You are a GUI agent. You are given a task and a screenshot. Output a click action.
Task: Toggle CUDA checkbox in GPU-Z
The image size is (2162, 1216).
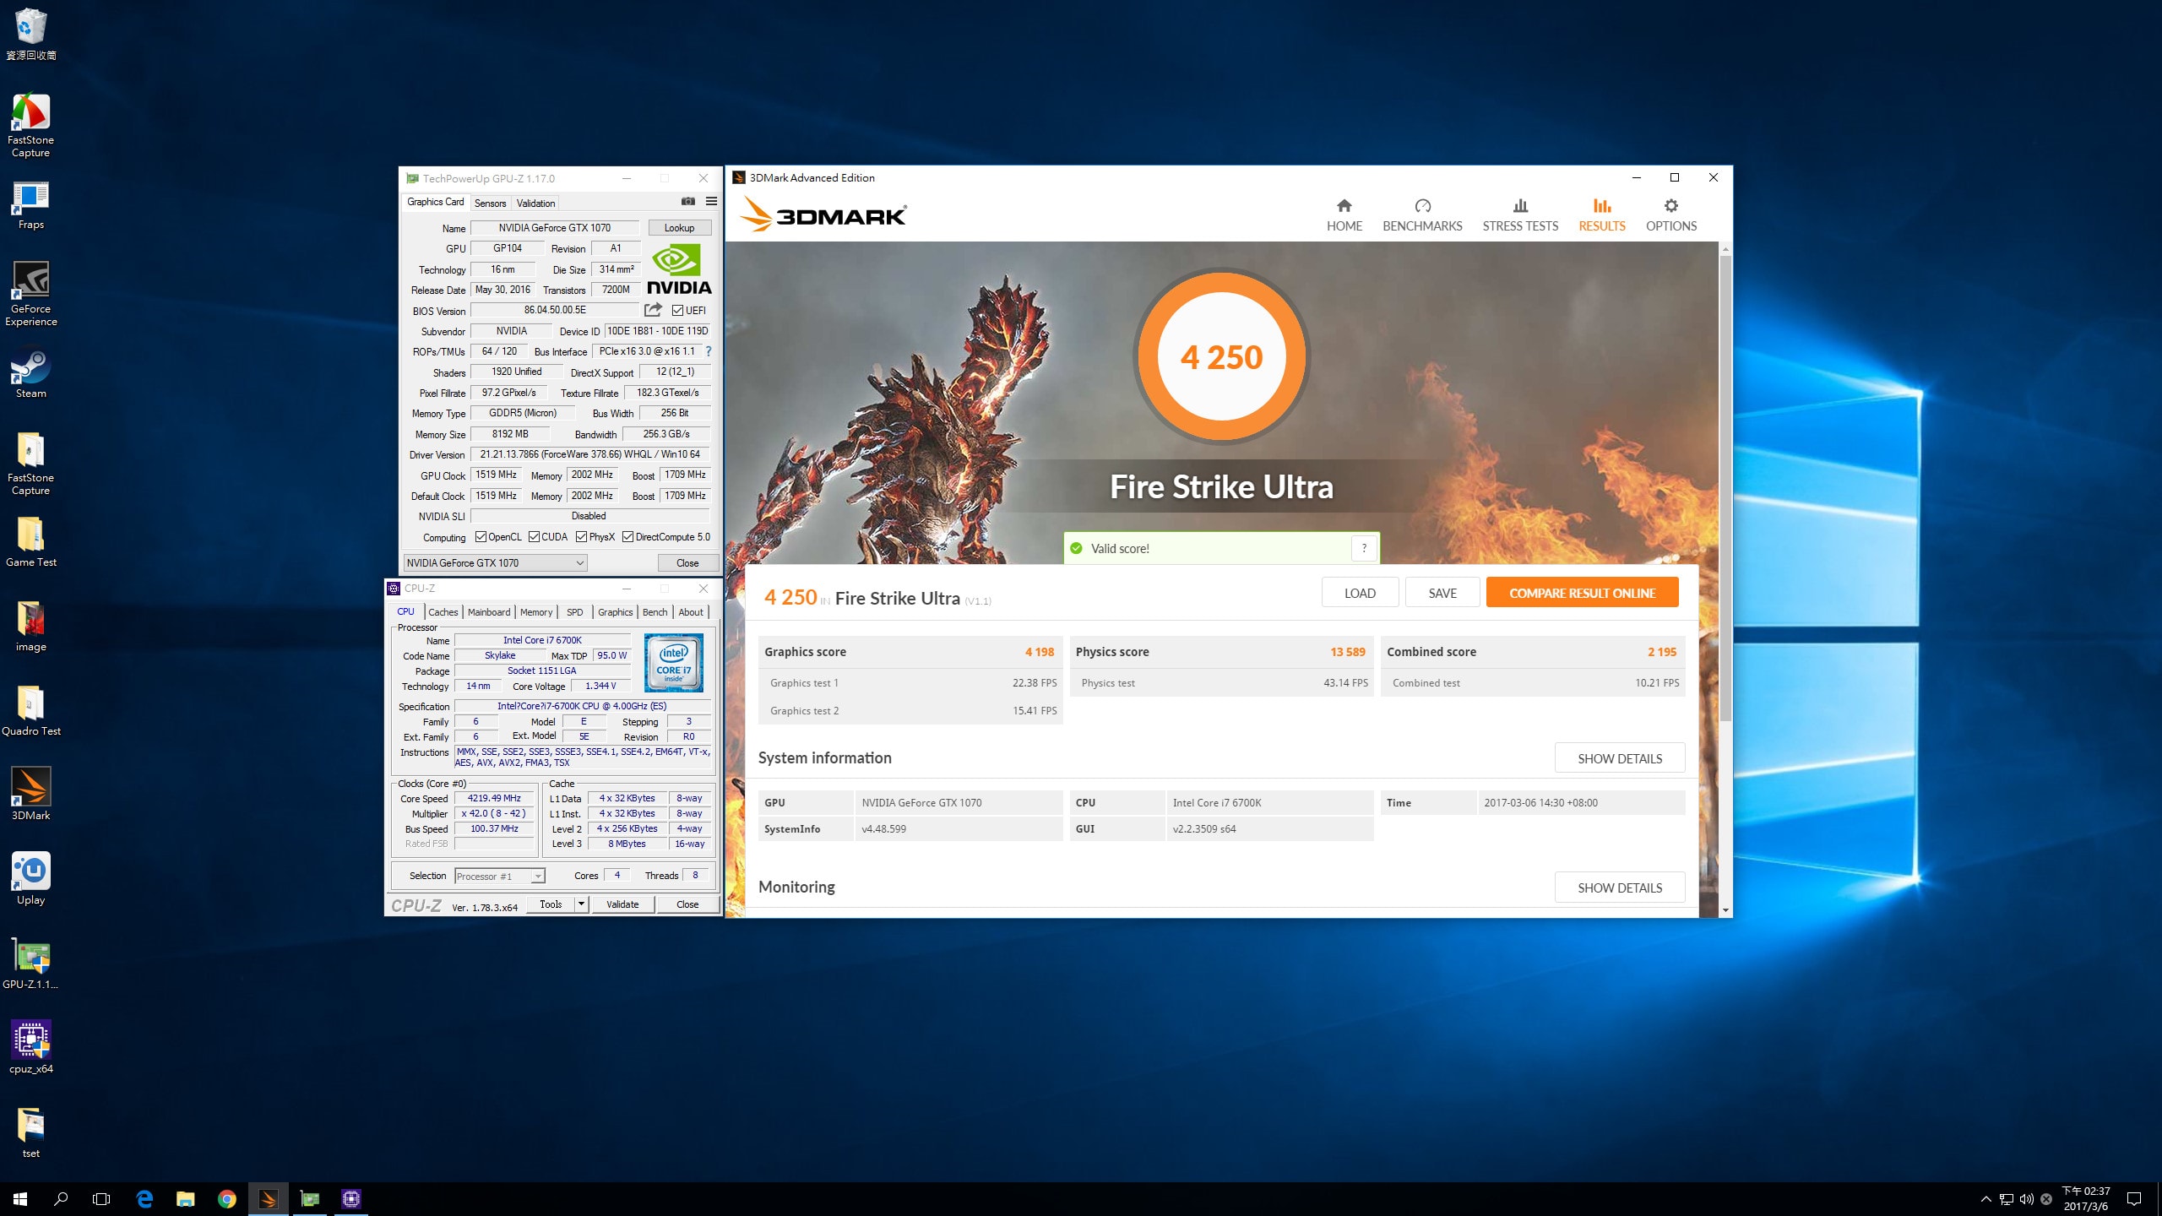(x=534, y=537)
